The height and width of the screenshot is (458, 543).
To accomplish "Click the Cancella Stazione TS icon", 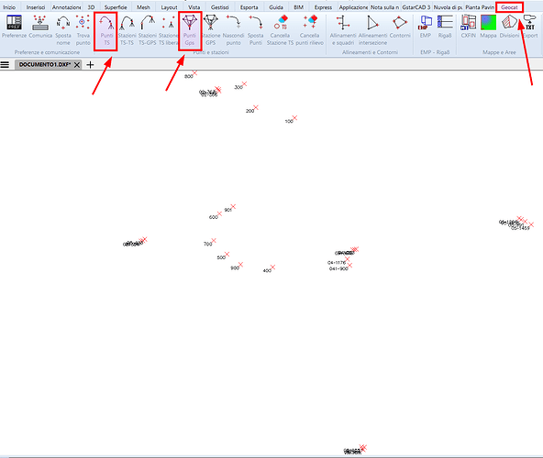I will coord(280,30).
